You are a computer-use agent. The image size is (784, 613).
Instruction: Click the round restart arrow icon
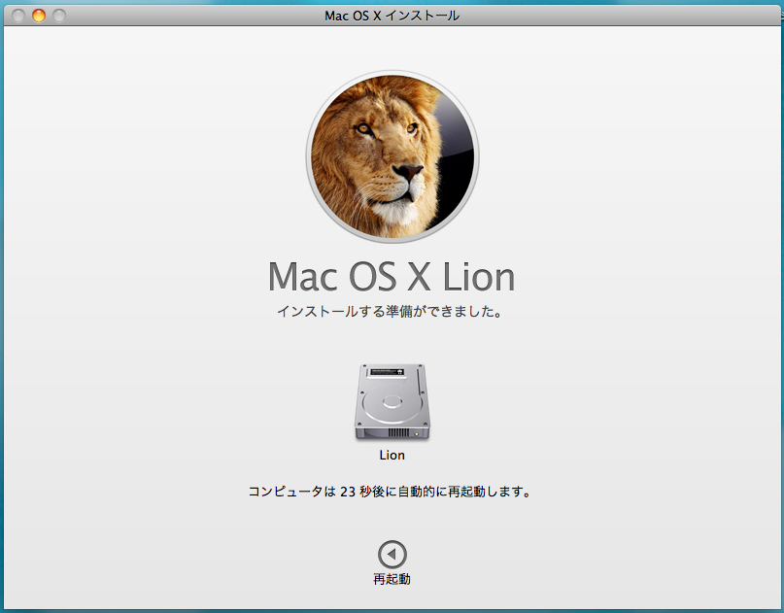click(392, 554)
